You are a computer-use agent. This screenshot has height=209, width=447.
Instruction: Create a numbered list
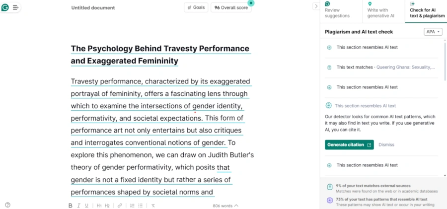(132, 206)
